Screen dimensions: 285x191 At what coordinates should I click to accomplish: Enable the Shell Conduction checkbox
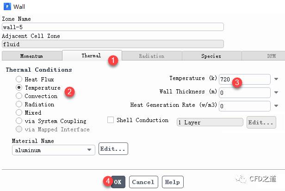pyautogui.click(x=111, y=120)
